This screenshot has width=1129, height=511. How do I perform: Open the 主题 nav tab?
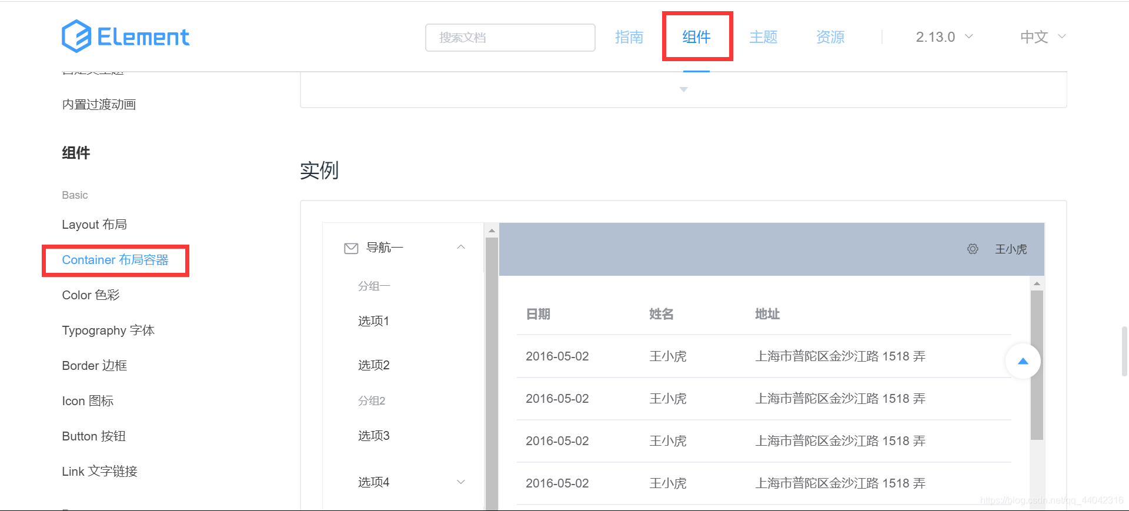[763, 37]
